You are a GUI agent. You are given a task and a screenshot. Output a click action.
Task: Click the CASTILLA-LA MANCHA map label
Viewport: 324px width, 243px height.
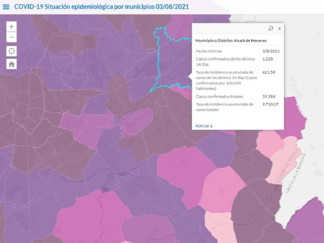point(296,173)
